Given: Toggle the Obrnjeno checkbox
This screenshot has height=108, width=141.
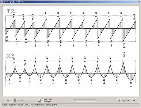Looking at the screenshot, I should point(43,101).
